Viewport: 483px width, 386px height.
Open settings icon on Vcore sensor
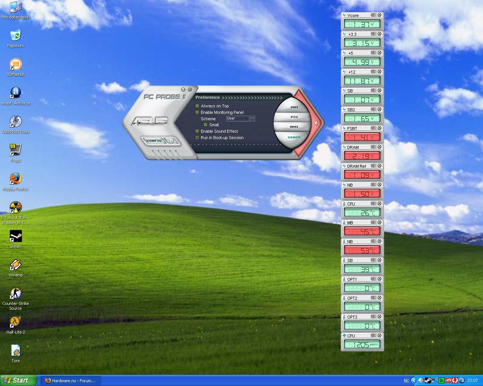pyautogui.click(x=374, y=15)
